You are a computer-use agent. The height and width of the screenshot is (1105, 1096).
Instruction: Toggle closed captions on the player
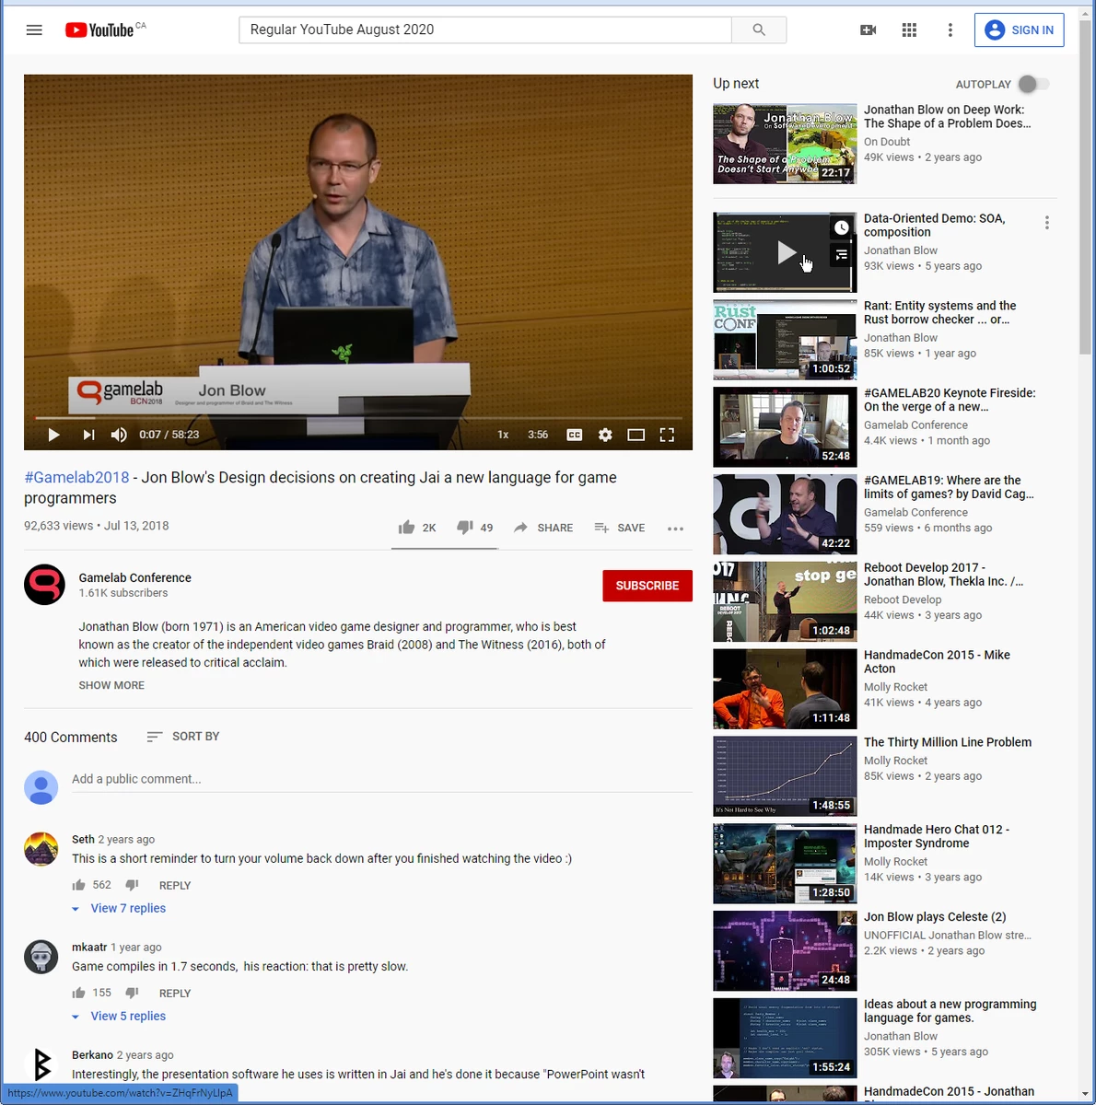coord(574,435)
